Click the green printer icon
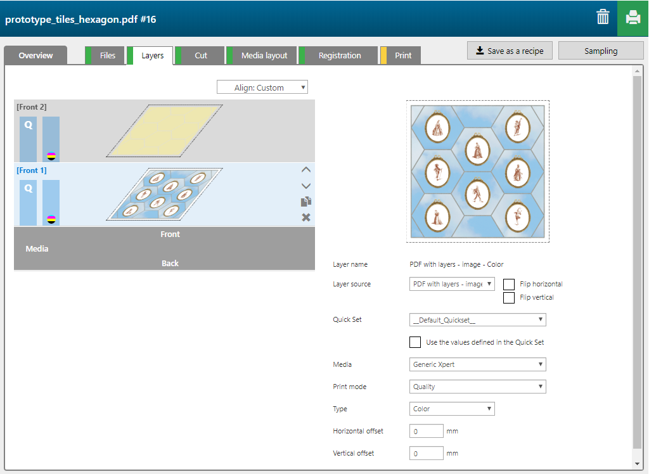Viewport: 649px width, 474px height. point(633,18)
